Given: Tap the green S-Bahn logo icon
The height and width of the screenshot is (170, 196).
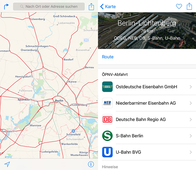Looking at the screenshot, I should pyautogui.click(x=107, y=136).
